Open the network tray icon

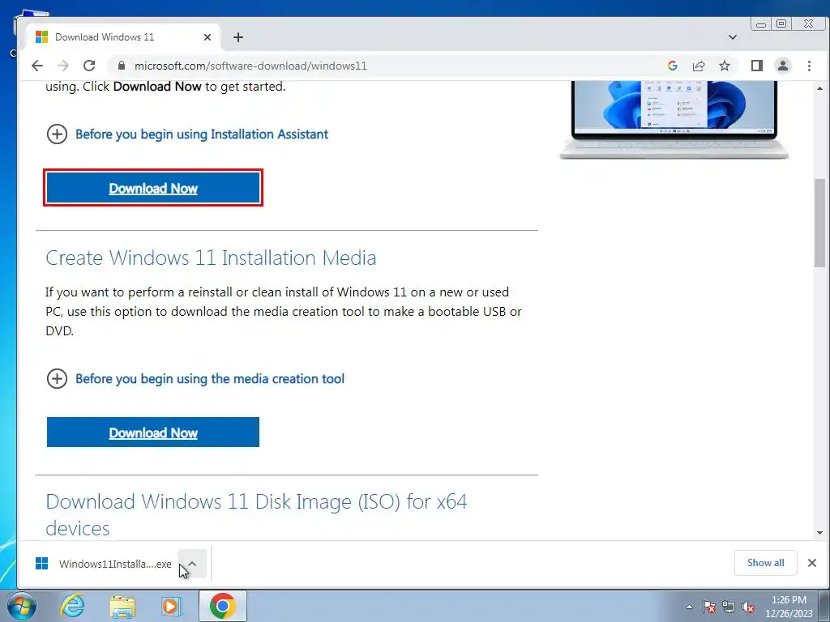tap(729, 607)
